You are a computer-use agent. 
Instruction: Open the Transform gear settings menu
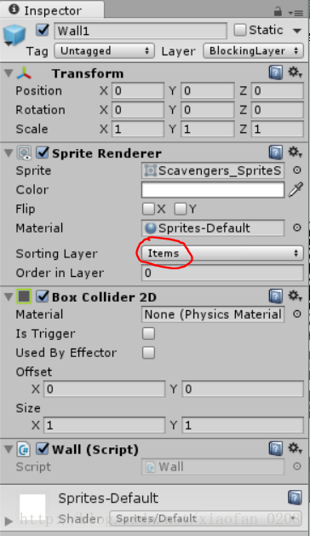click(x=295, y=72)
